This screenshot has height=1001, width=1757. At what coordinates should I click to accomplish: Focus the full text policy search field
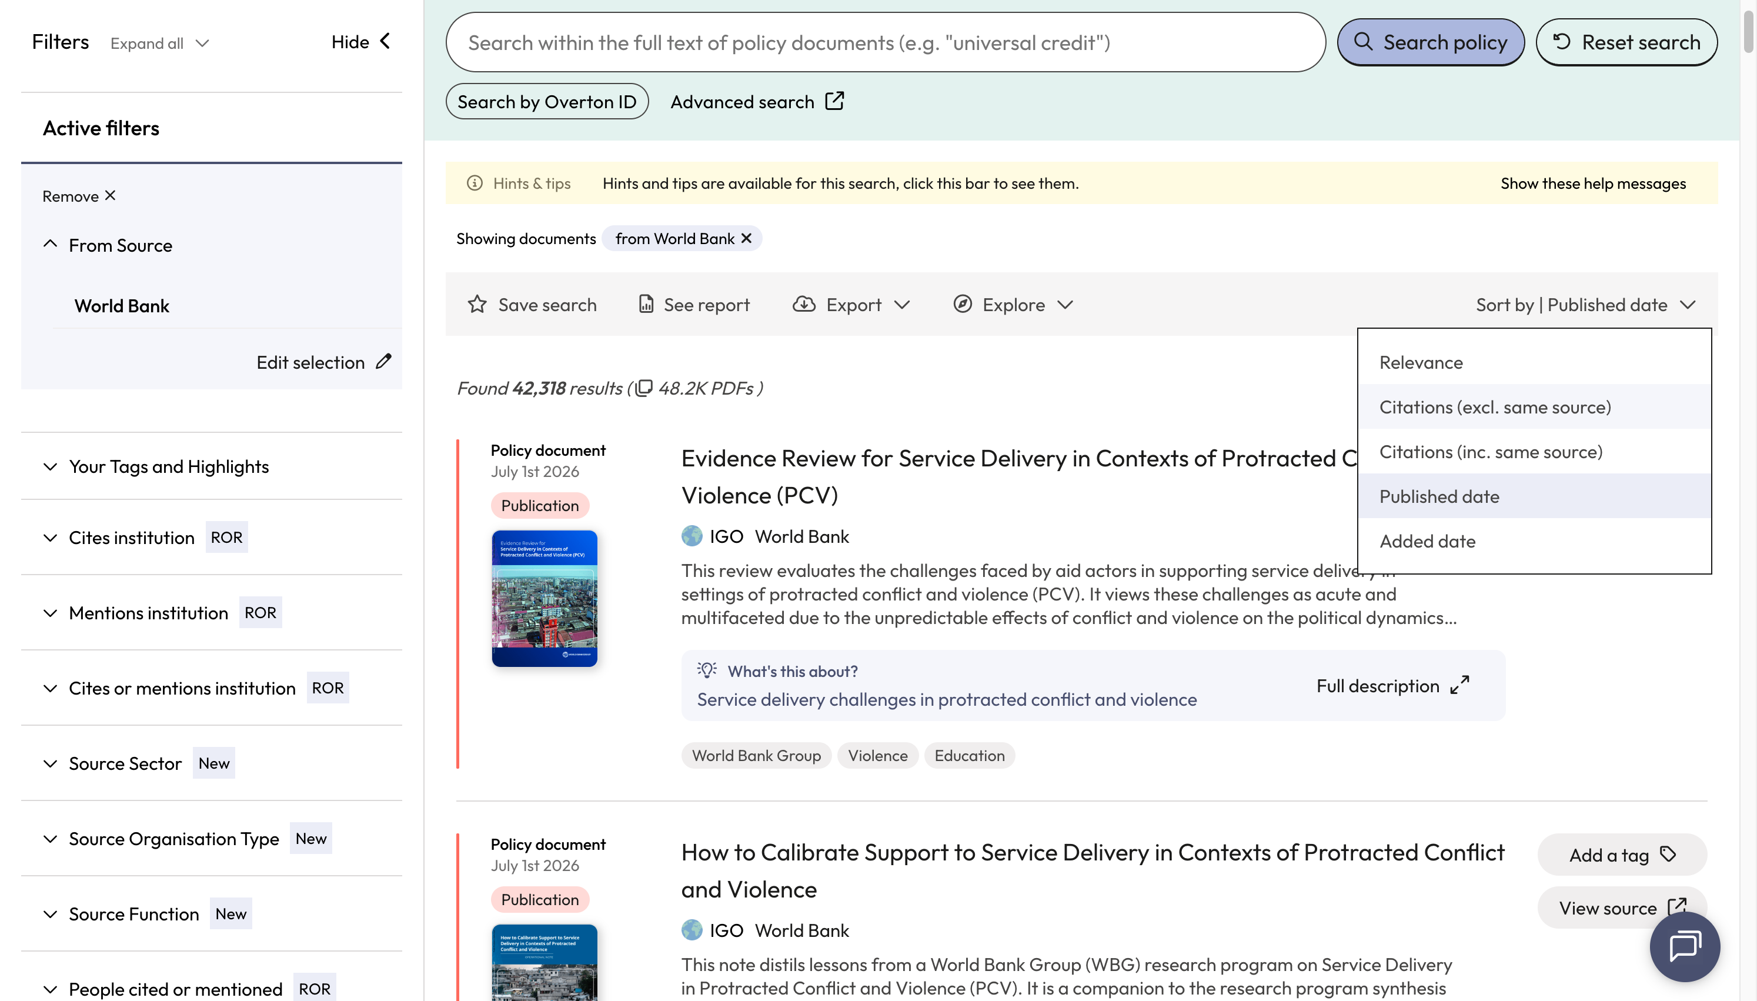click(x=885, y=42)
